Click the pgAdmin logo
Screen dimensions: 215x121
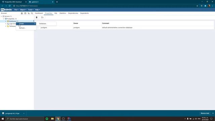[x=6, y=10]
